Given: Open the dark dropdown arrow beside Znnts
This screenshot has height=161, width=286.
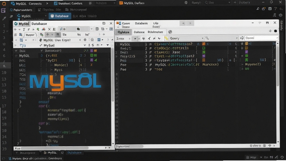Looking at the screenshot, I should [x=135, y=39].
